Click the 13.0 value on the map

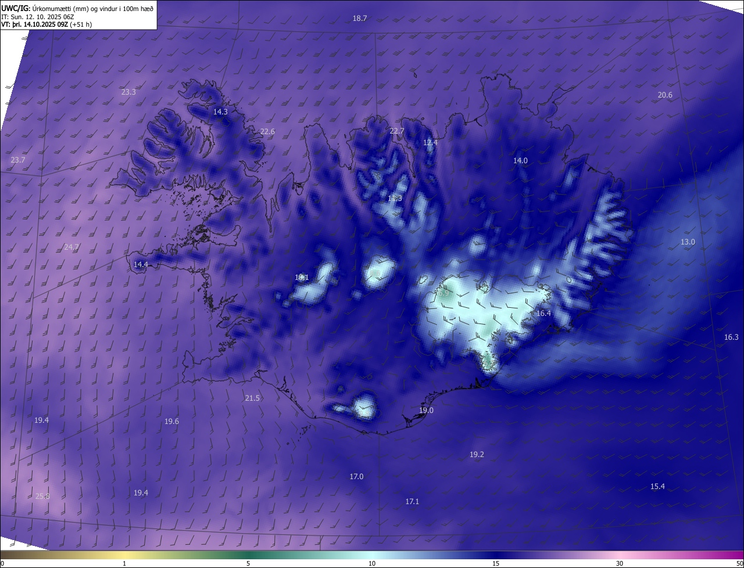point(688,242)
